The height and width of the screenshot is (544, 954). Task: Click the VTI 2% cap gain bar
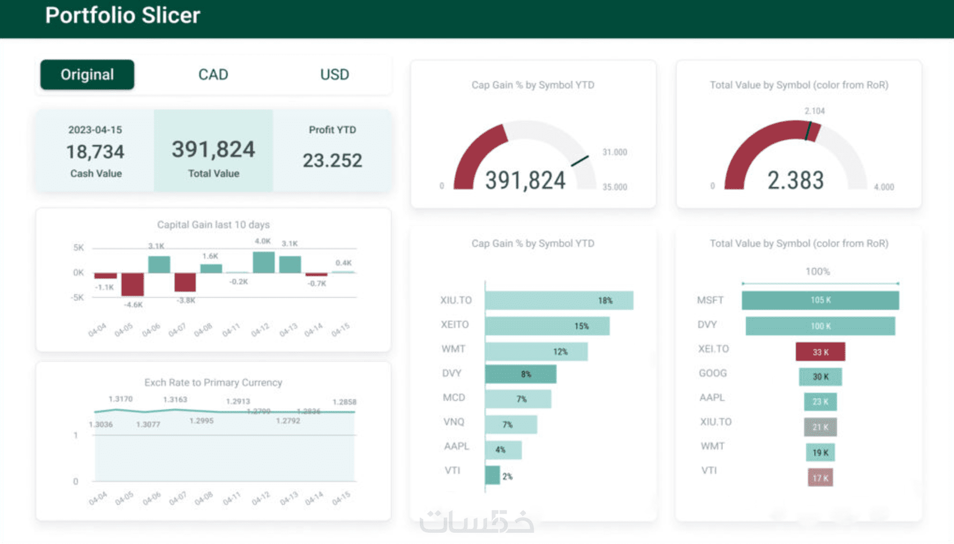(493, 476)
